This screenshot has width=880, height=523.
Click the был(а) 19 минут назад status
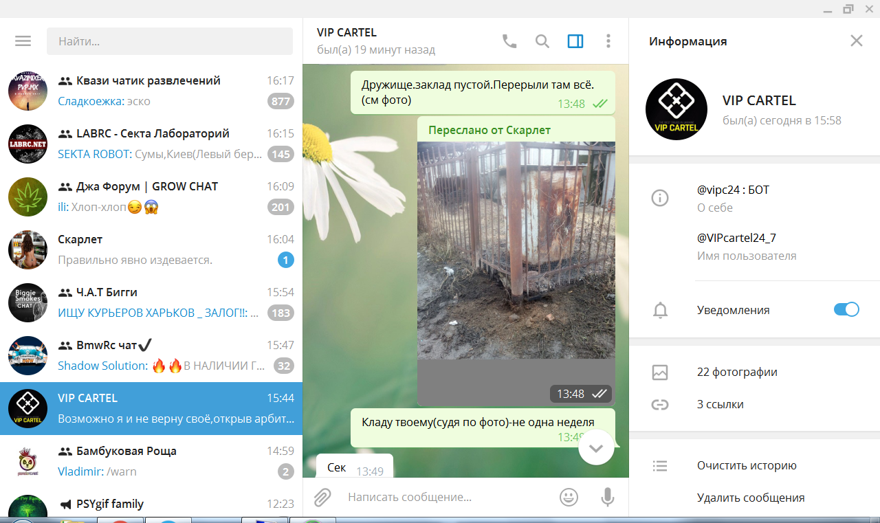point(376,50)
